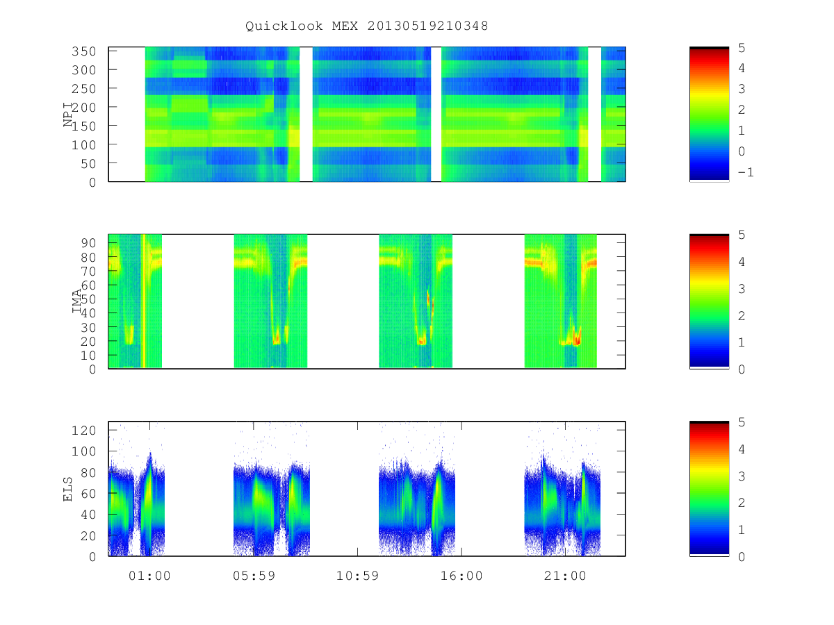Click the IMA panel color bar
This screenshot has width=834, height=625.
(709, 301)
